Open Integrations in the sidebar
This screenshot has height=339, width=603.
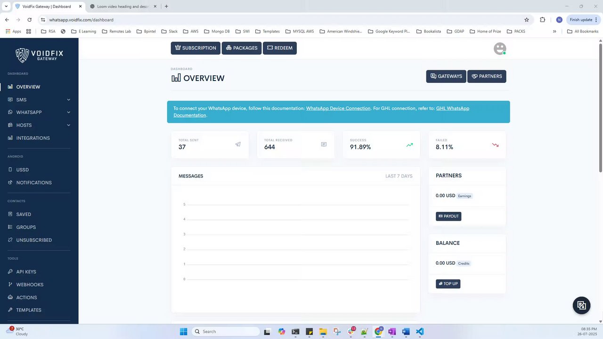coord(33,138)
